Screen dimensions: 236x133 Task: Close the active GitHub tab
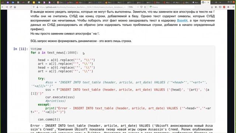coord(208,3)
